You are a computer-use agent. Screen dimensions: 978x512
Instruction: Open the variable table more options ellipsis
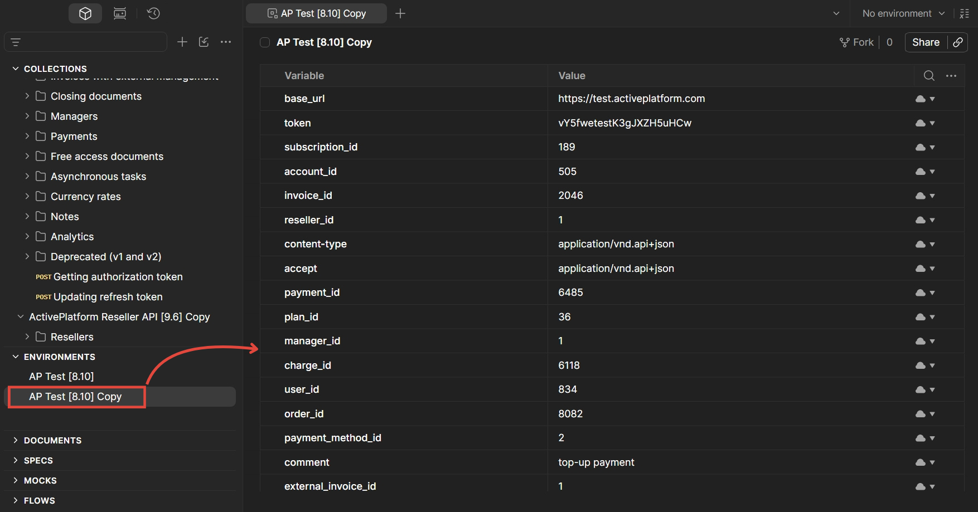[951, 76]
